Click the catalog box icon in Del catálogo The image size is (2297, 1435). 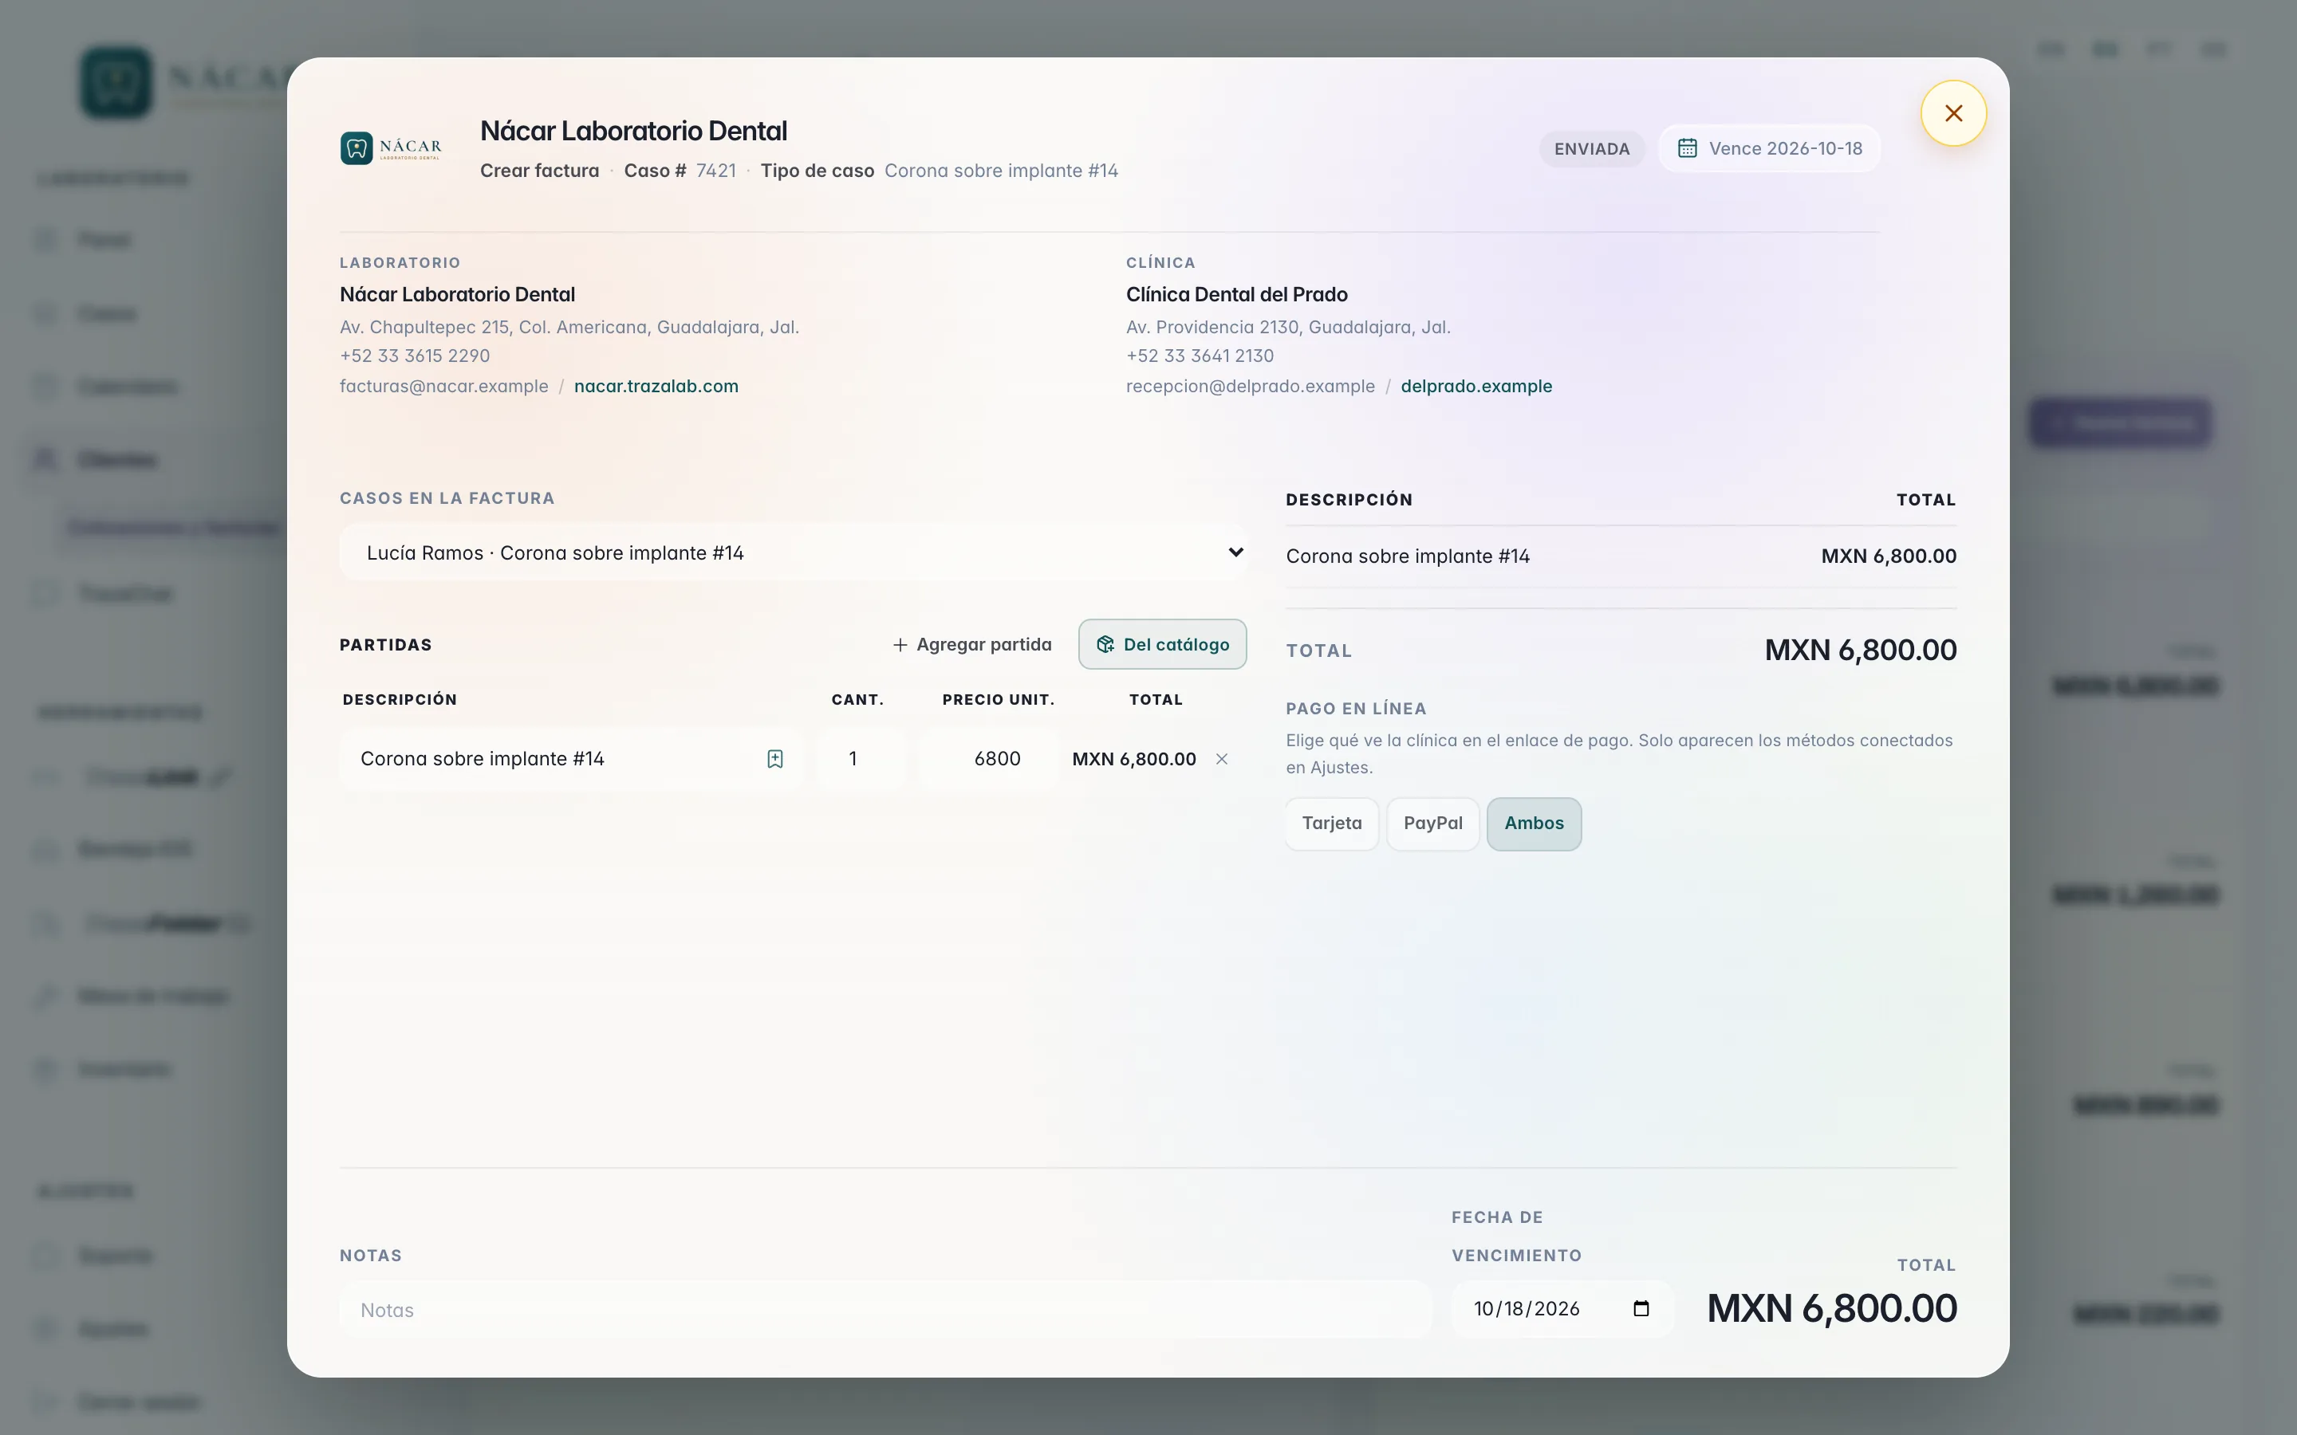point(1105,644)
